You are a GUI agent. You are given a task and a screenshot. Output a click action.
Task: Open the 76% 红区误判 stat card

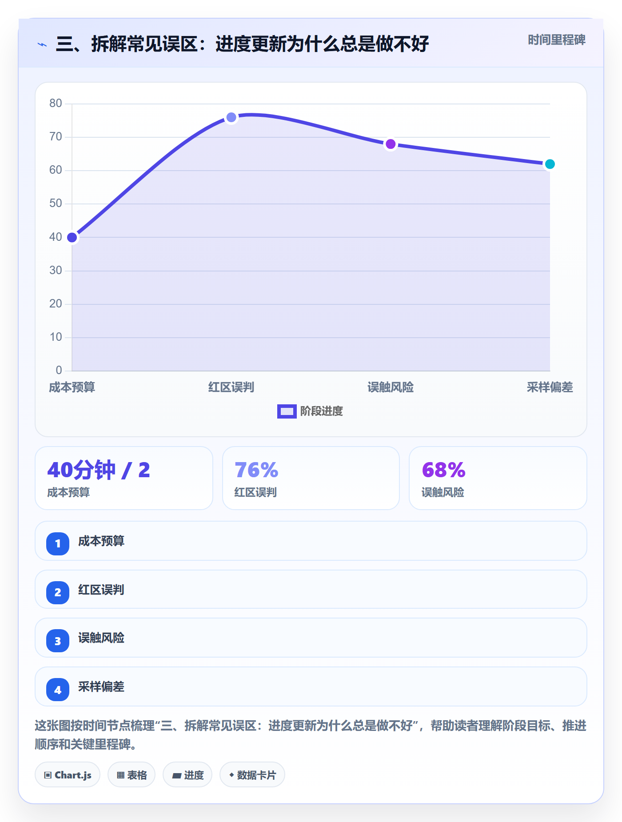[x=311, y=478]
